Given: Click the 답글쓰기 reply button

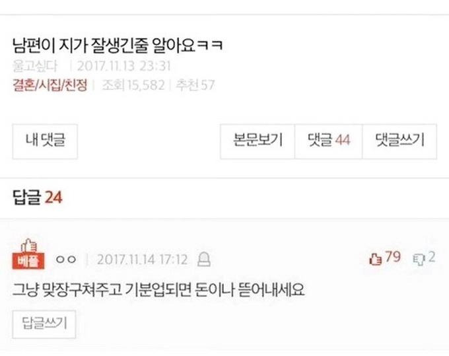Looking at the screenshot, I should coord(44,324).
